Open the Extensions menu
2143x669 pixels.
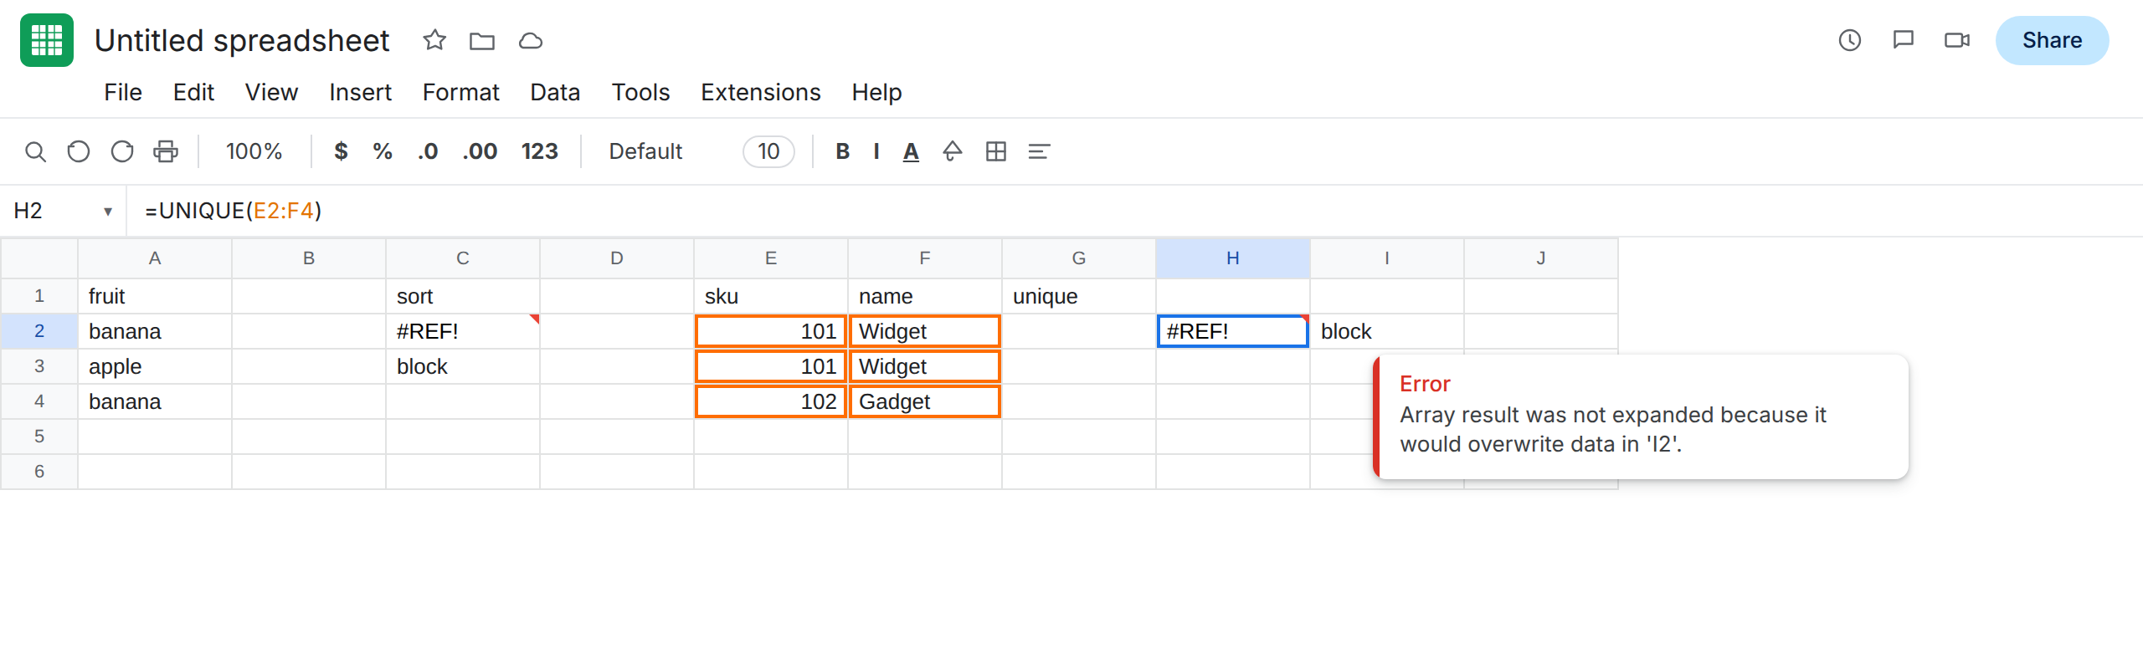coord(761,92)
